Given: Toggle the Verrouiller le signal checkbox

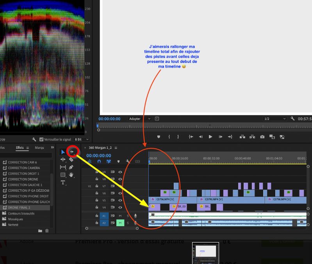Looking at the screenshot, I should (x=41, y=139).
